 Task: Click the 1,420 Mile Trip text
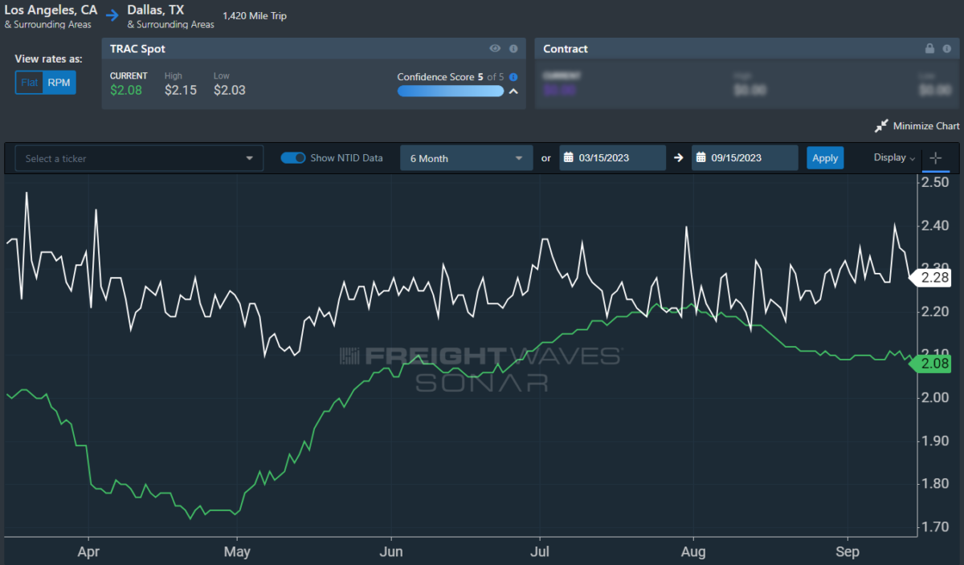point(255,16)
